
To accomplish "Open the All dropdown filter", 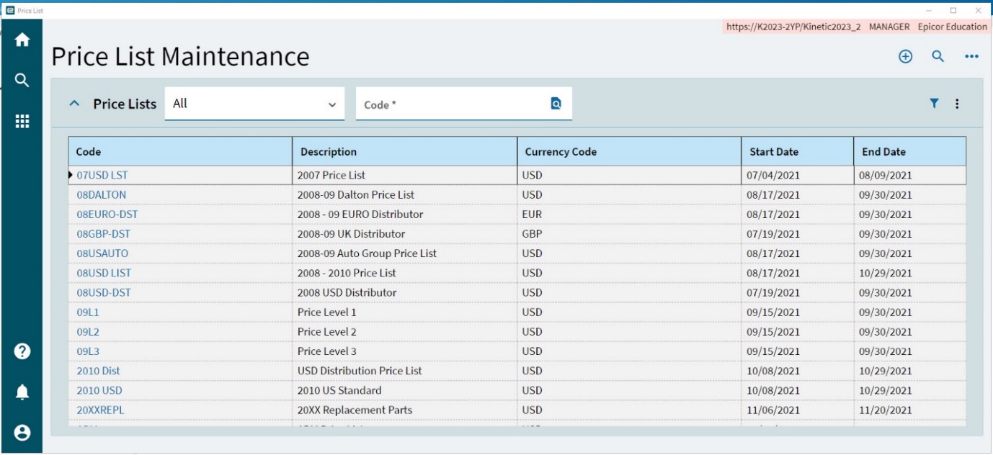I will (x=254, y=104).
